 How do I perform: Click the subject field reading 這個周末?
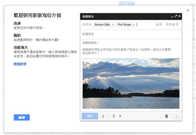tap(131, 34)
